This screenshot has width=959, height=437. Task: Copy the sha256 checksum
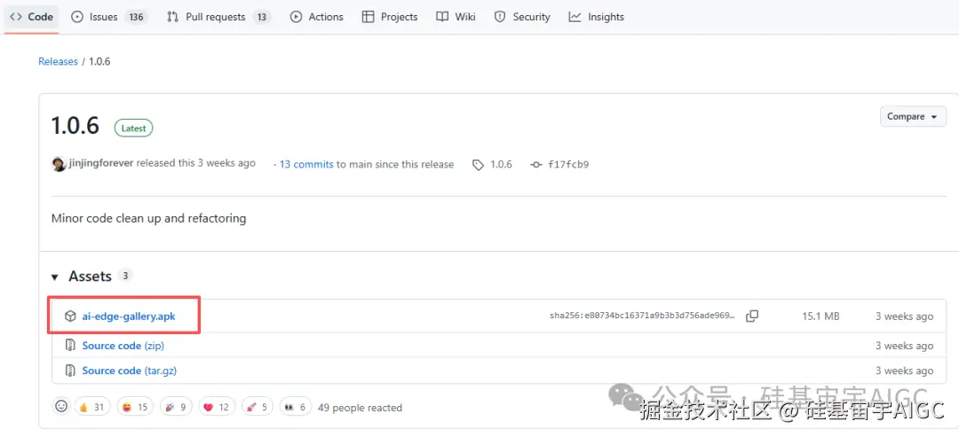point(752,316)
